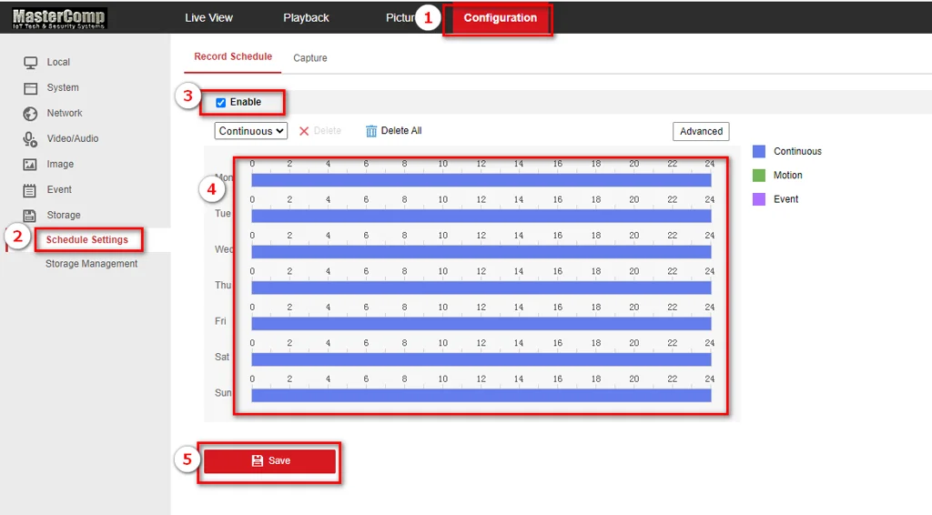Click the MasterComp logo
This screenshot has width=932, height=515.
click(x=59, y=18)
